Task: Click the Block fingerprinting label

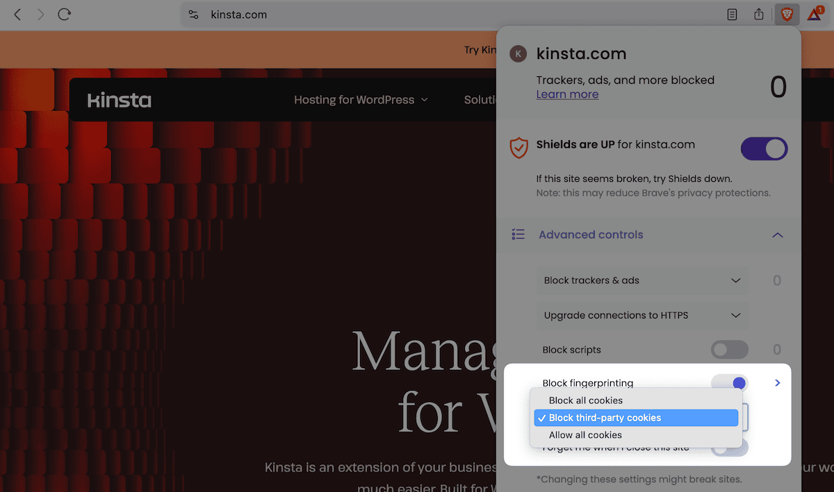Action: pos(588,383)
